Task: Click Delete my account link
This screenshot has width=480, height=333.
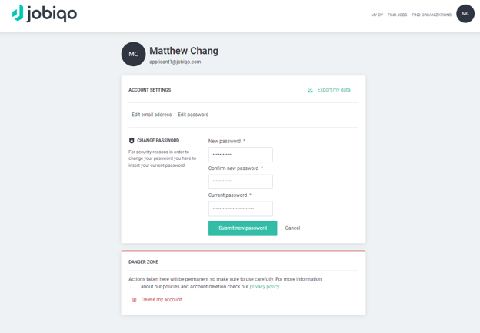Action: pos(162,300)
